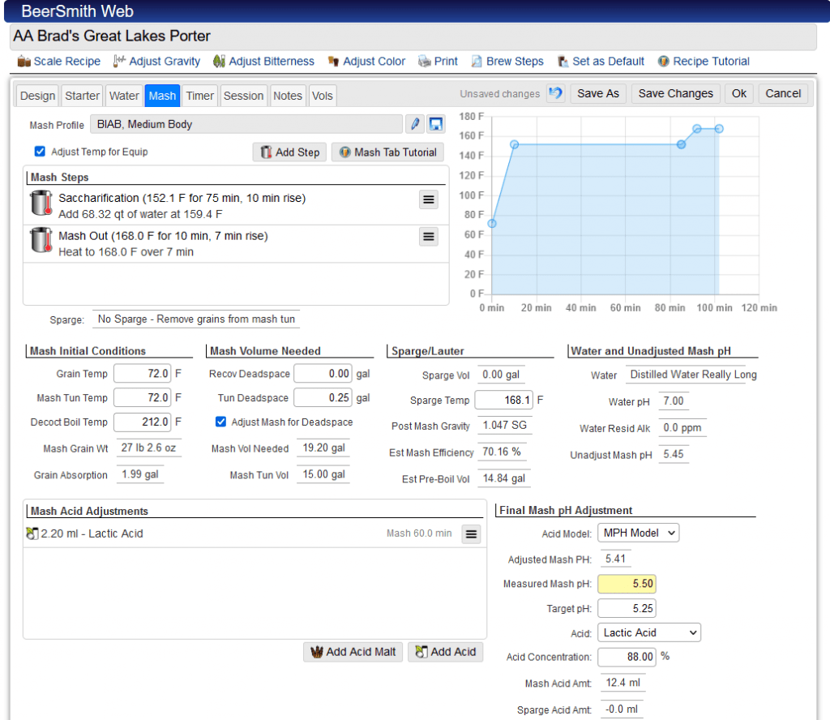Open the Adjust Color tool
The width and height of the screenshot is (830, 720).
pyautogui.click(x=334, y=61)
